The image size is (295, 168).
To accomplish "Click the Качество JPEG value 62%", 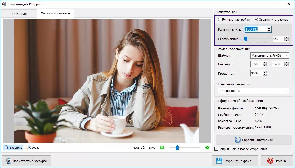I will click(258, 121).
